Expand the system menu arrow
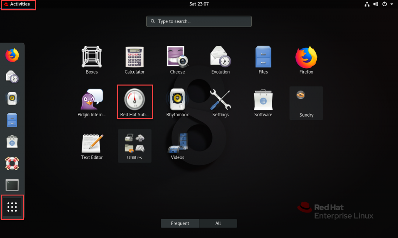Viewport: 398px width, 238px height. click(392, 4)
